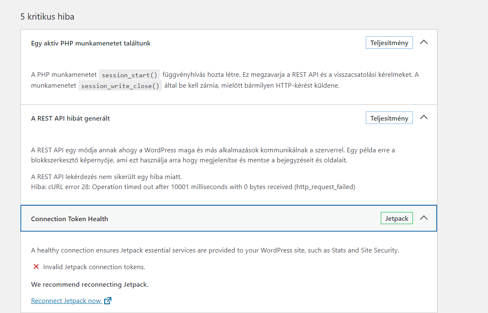Click the 'A healthy connection ensures Jetpack' sentence

click(x=215, y=250)
